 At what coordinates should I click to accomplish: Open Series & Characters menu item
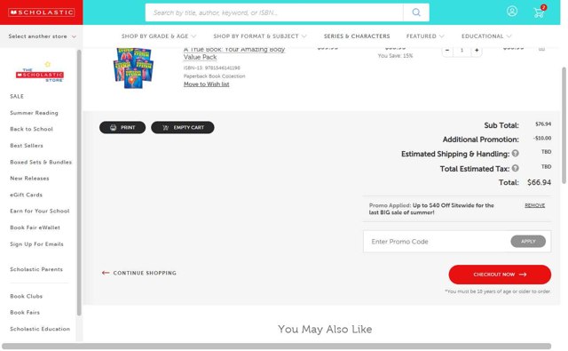tap(357, 36)
